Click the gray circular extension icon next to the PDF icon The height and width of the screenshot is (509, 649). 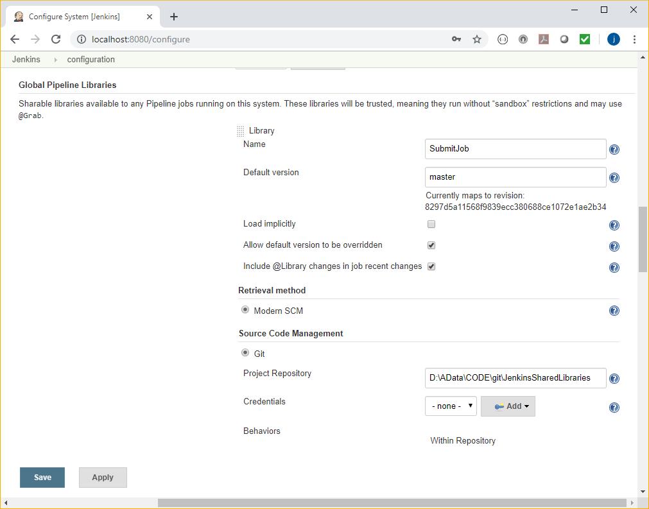click(x=523, y=39)
